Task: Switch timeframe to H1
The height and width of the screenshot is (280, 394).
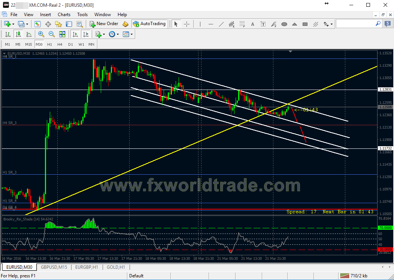Action: (x=49, y=44)
